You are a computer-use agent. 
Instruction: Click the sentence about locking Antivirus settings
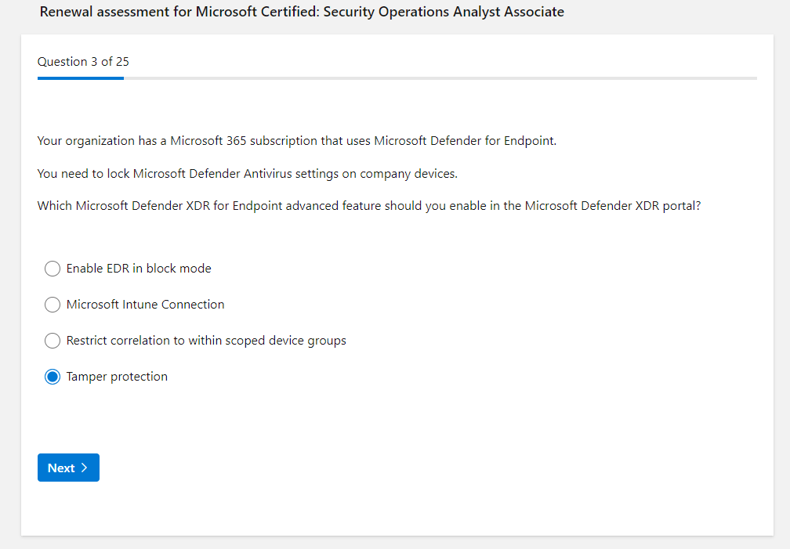247,173
